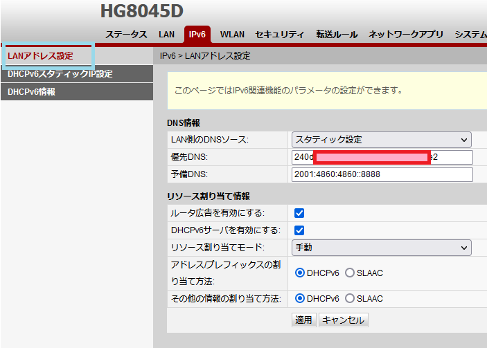
Task: Open DHCPv6スタティックIP設定 in the sidebar
Action: [x=77, y=74]
